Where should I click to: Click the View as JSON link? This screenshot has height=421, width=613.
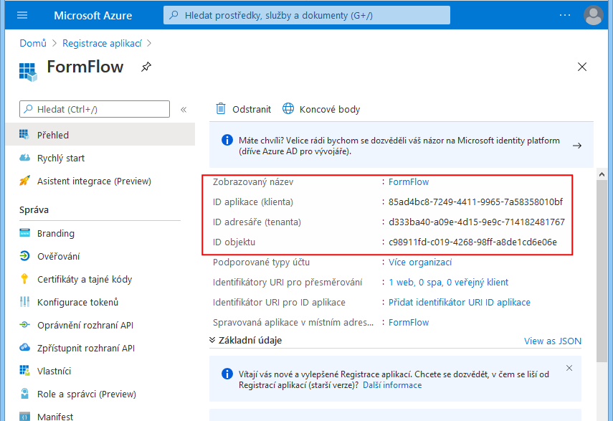point(552,341)
